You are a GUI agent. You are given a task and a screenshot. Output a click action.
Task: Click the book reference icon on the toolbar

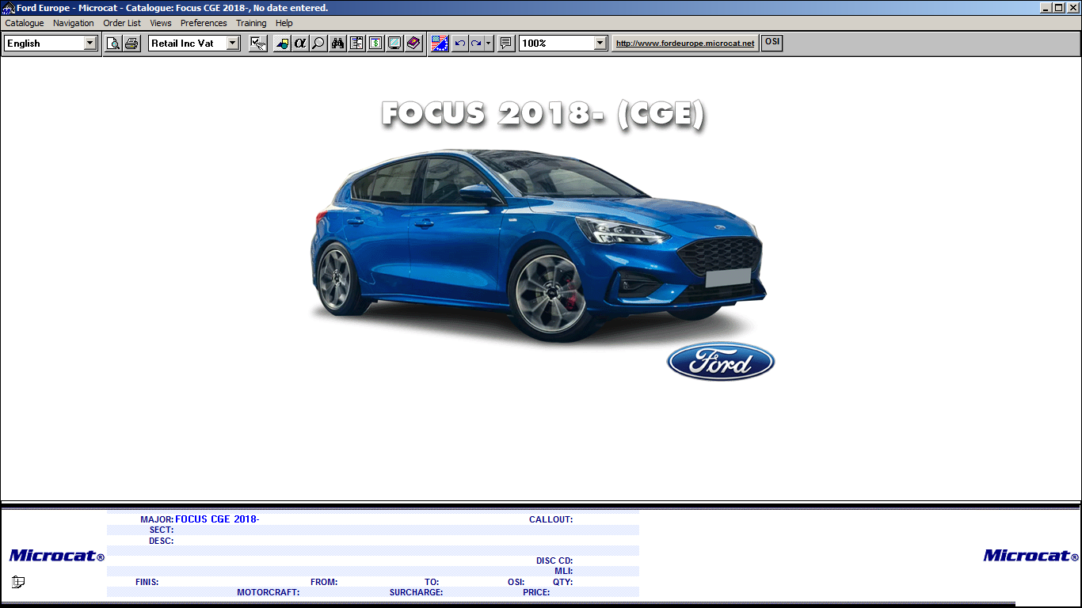click(x=413, y=43)
